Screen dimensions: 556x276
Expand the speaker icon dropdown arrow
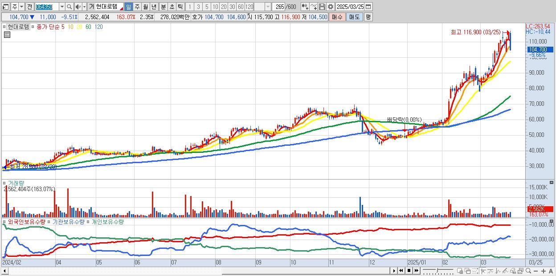(84, 7)
